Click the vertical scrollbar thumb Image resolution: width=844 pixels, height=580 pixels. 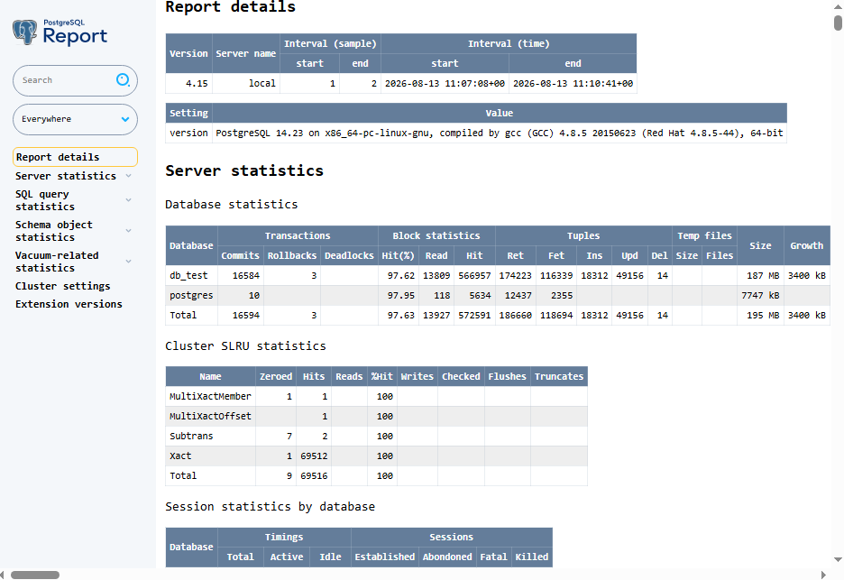pos(838,23)
